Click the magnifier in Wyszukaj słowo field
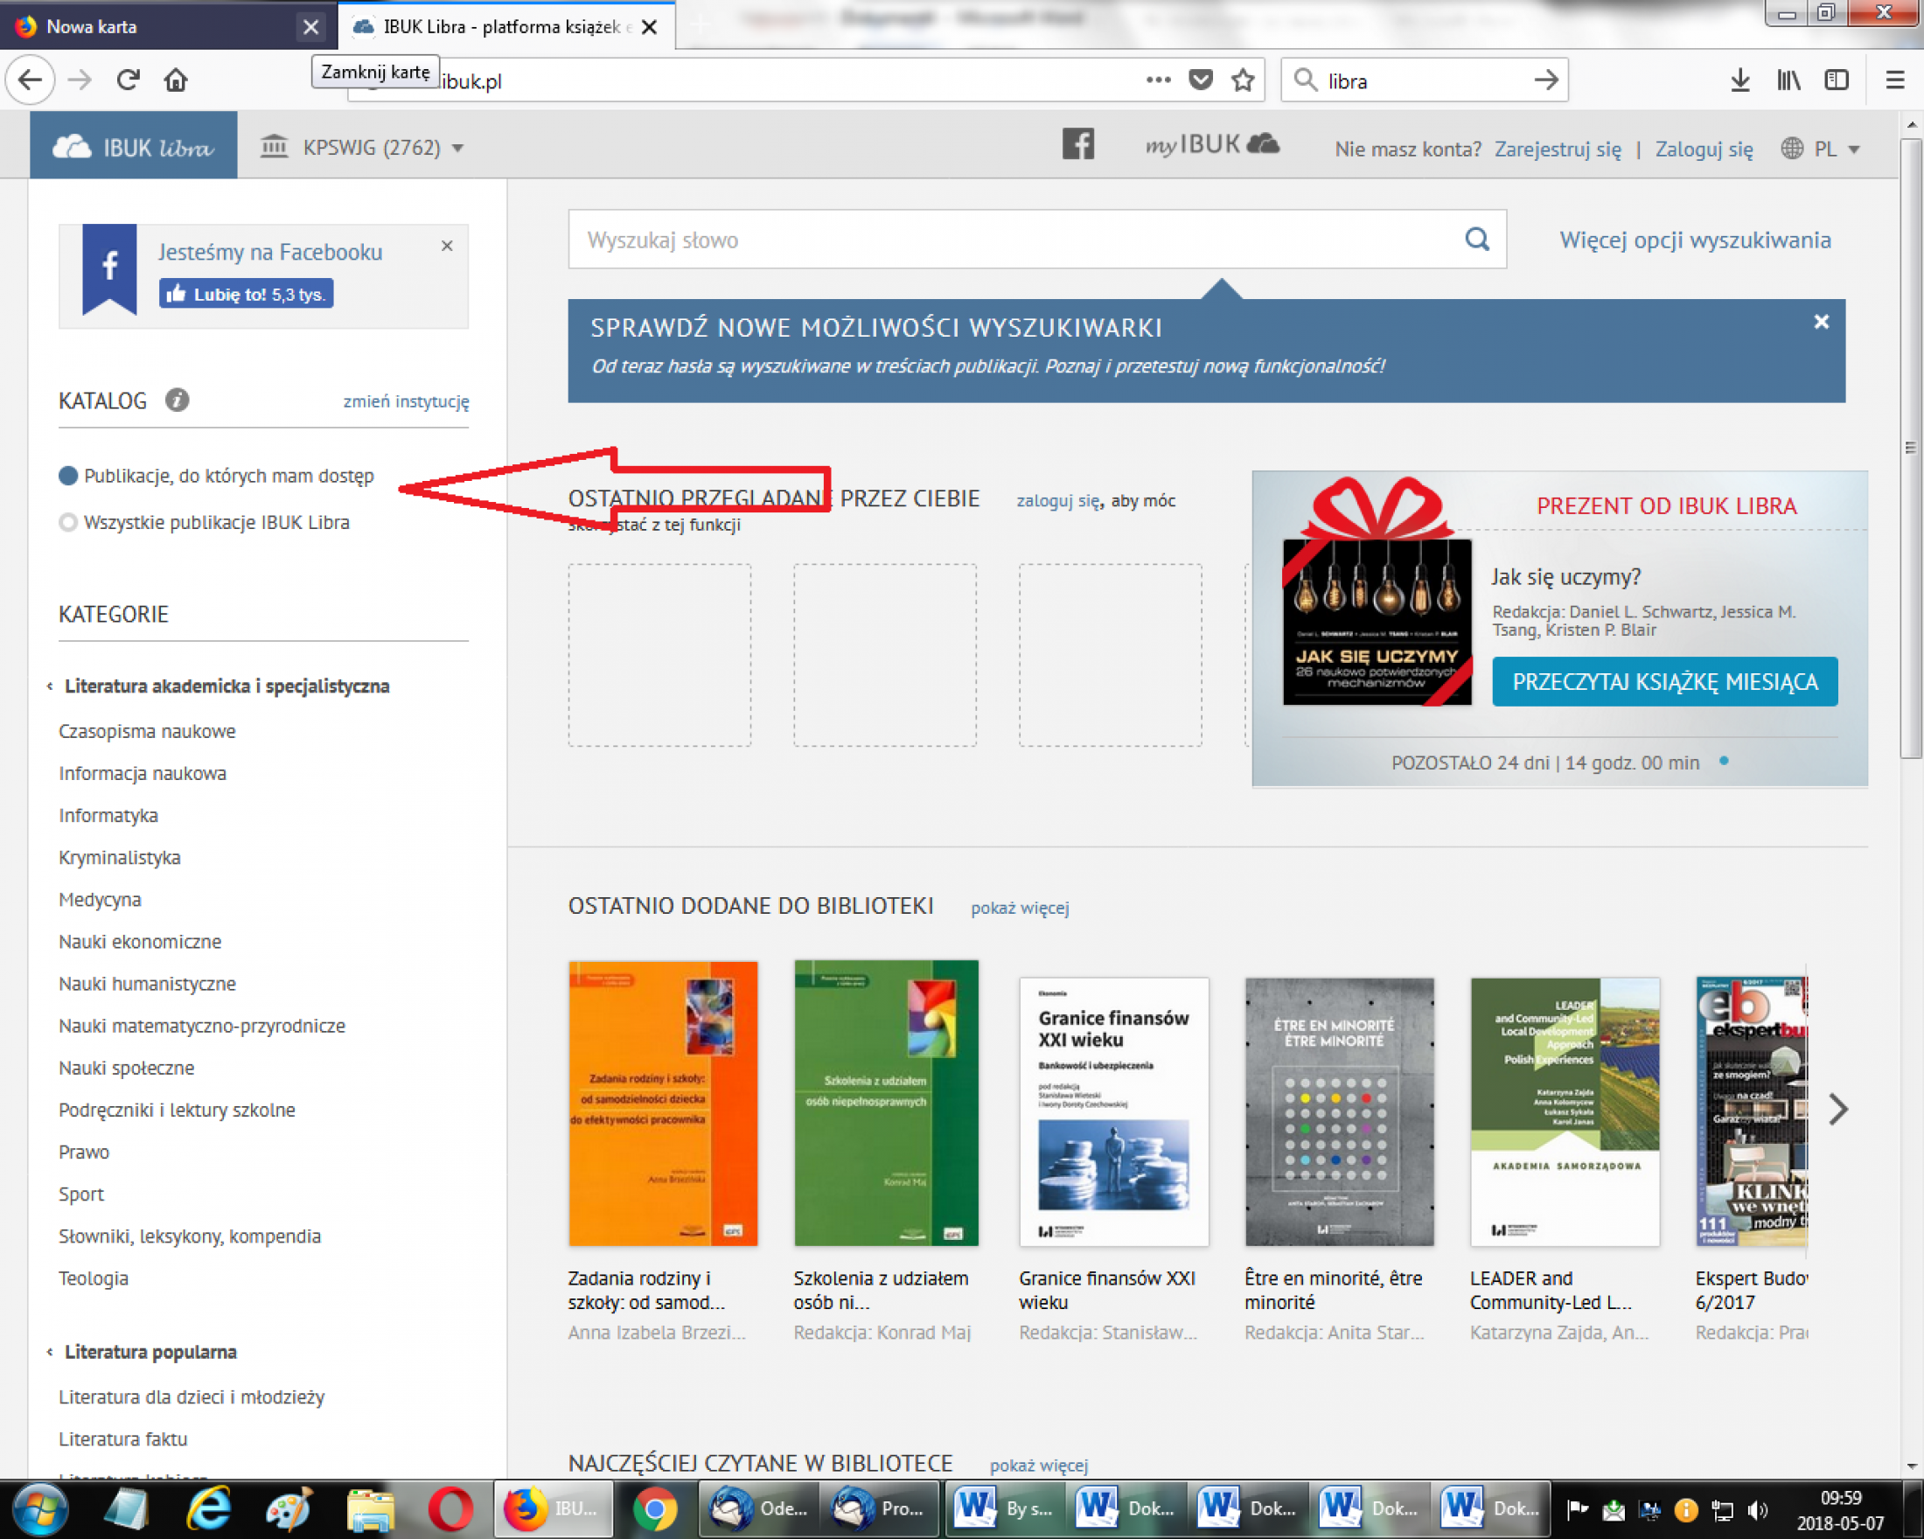 [x=1477, y=239]
